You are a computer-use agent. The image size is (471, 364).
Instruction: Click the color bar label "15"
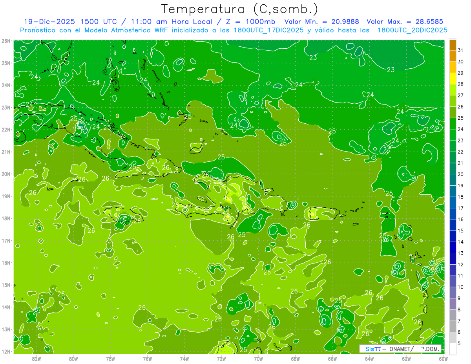(461, 230)
